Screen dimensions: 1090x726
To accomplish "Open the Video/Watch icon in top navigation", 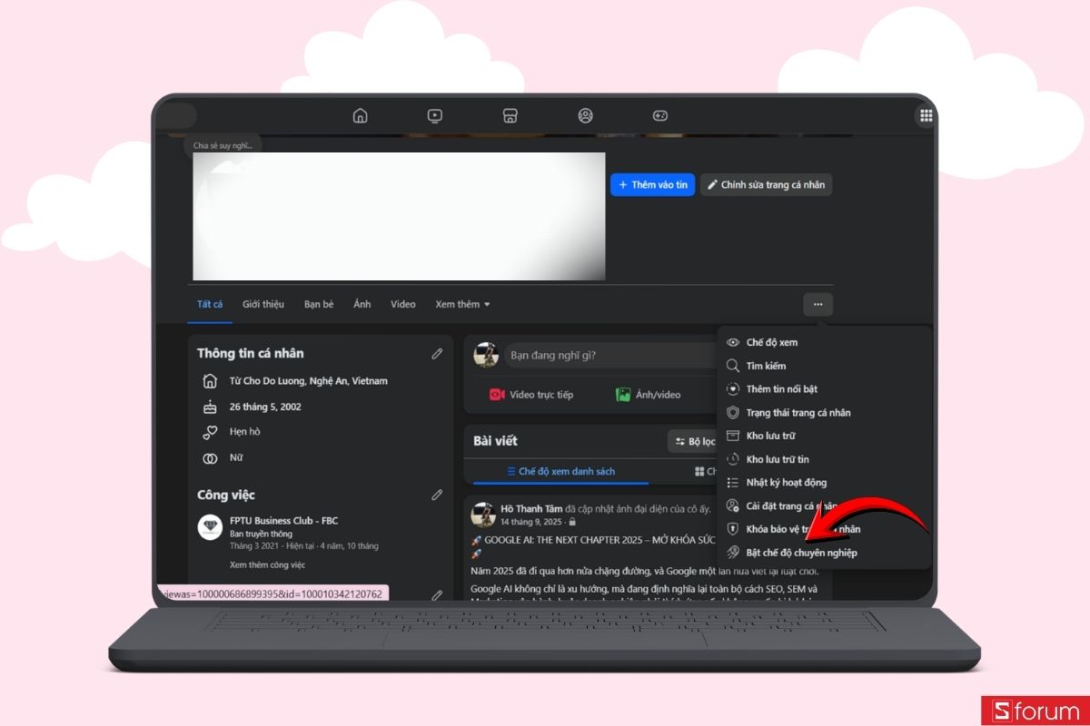I will pos(435,116).
